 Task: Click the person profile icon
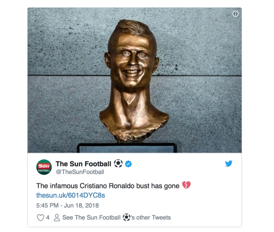coord(57,217)
